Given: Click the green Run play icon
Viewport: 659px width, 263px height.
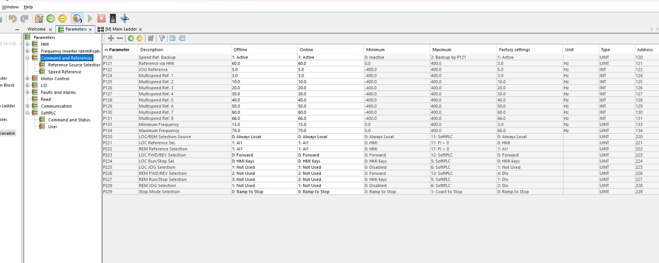Looking at the screenshot, I should click(x=90, y=18).
